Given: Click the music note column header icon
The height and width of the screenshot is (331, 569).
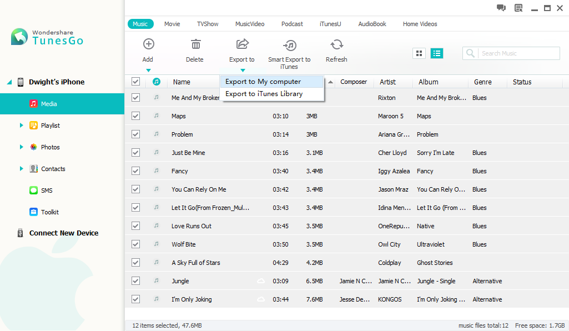Looking at the screenshot, I should [157, 82].
